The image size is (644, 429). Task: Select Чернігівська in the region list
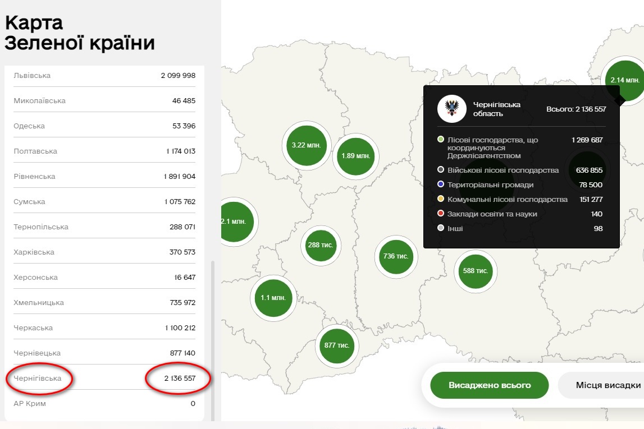(x=37, y=379)
